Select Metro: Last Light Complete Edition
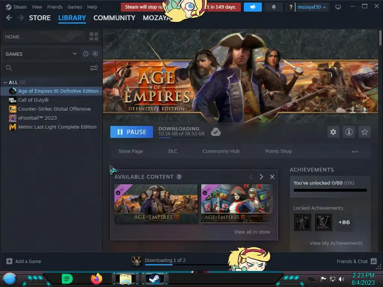This screenshot has width=383, height=287. pyautogui.click(x=52, y=127)
